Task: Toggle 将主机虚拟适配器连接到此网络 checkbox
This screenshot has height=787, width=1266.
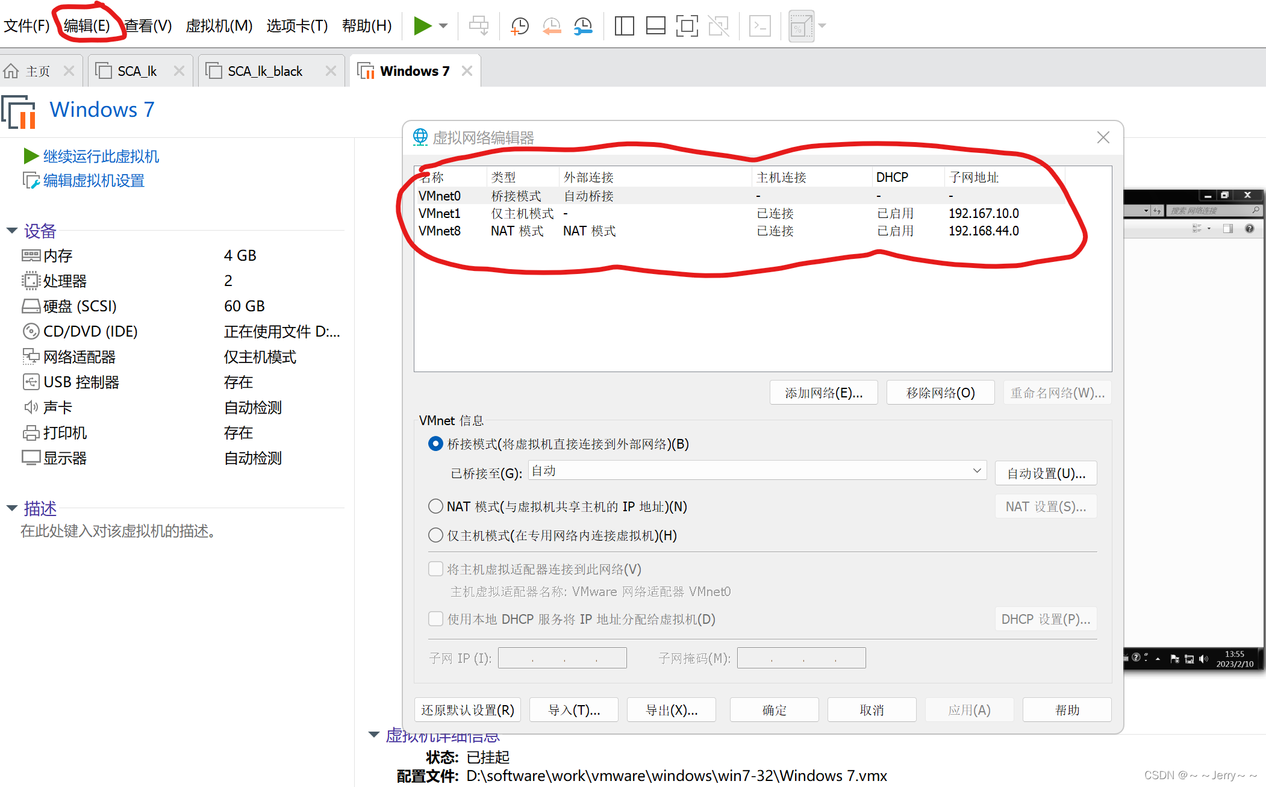Action: (435, 569)
